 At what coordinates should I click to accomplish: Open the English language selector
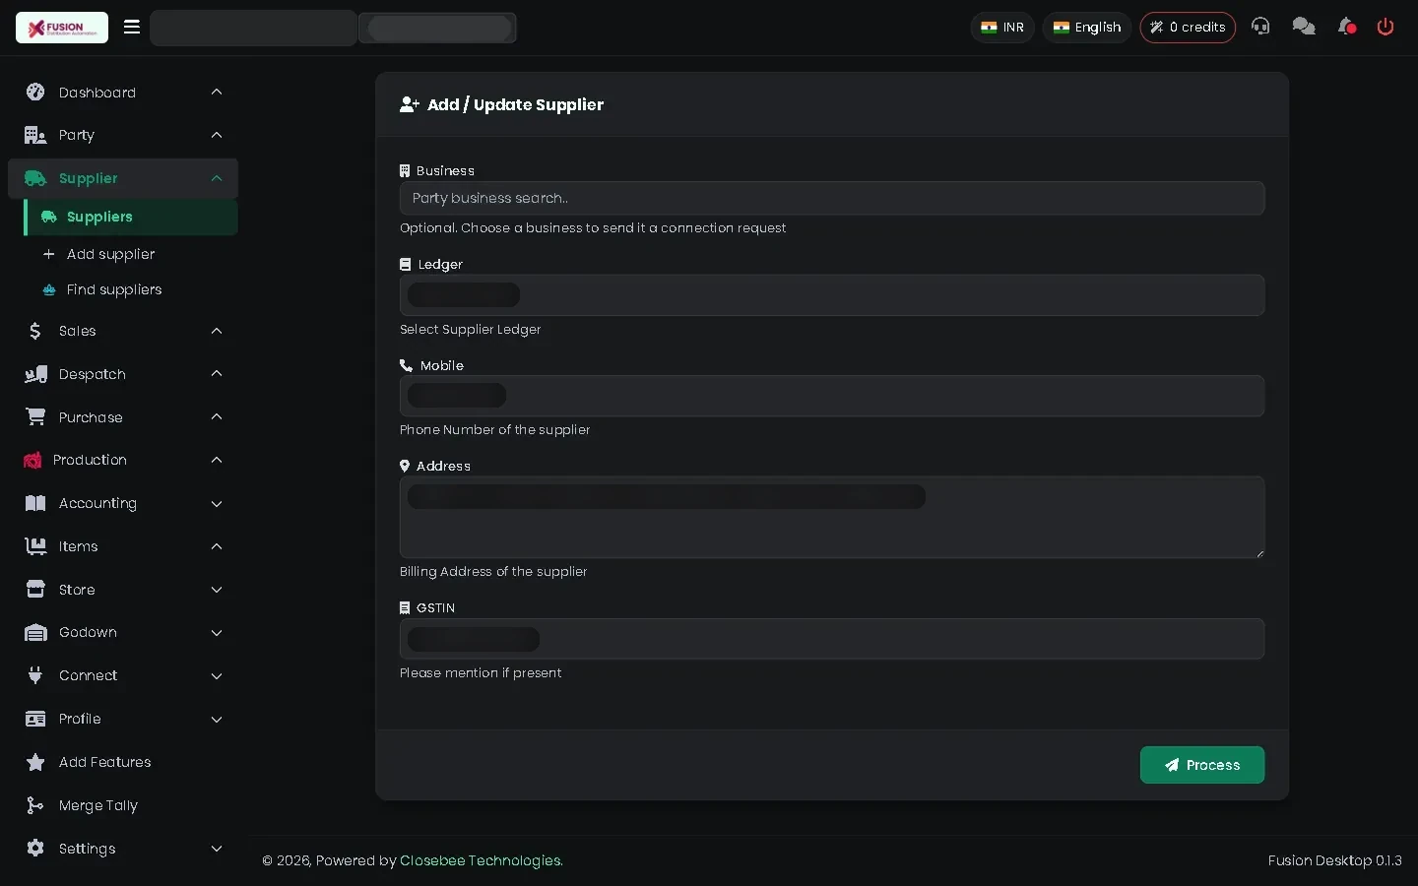click(x=1087, y=28)
